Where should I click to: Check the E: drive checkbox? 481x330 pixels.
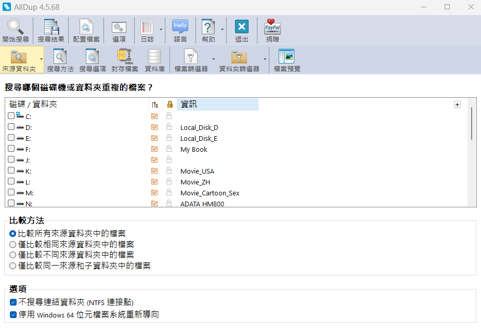click(x=11, y=137)
